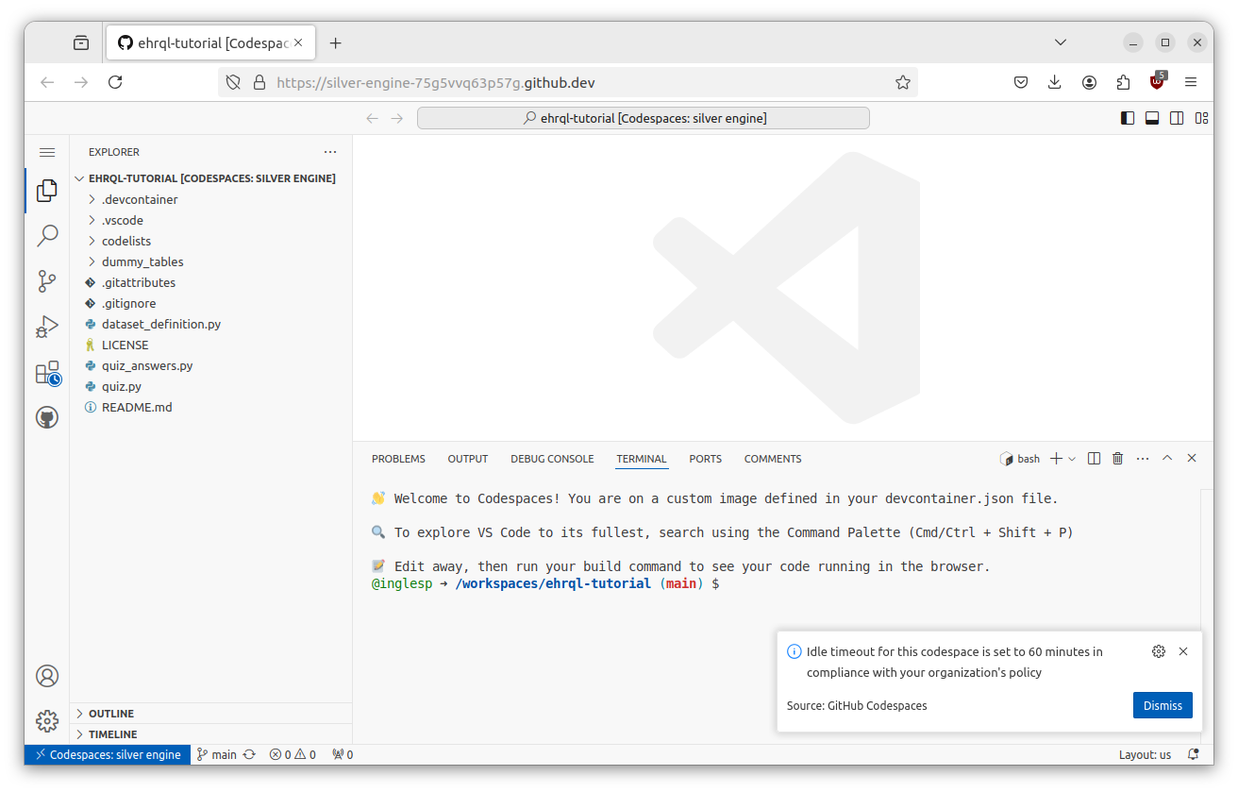This screenshot has width=1238, height=792.
Task: Select the TERMINAL tab
Action: [642, 459]
